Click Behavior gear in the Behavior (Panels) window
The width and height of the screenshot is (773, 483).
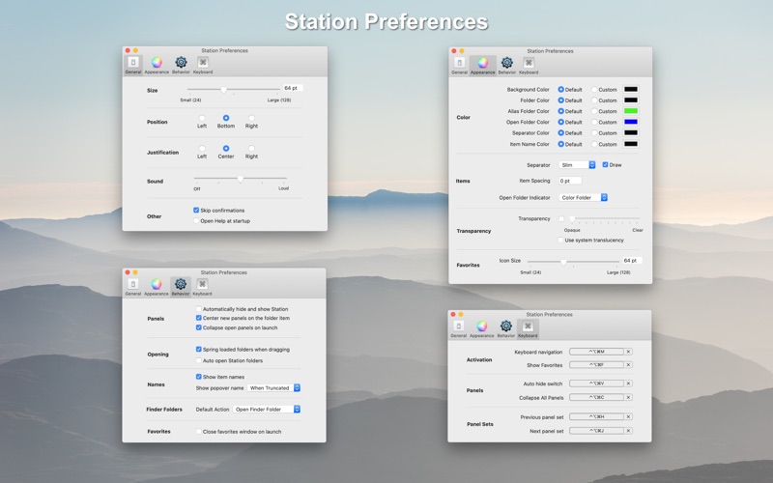click(x=181, y=284)
